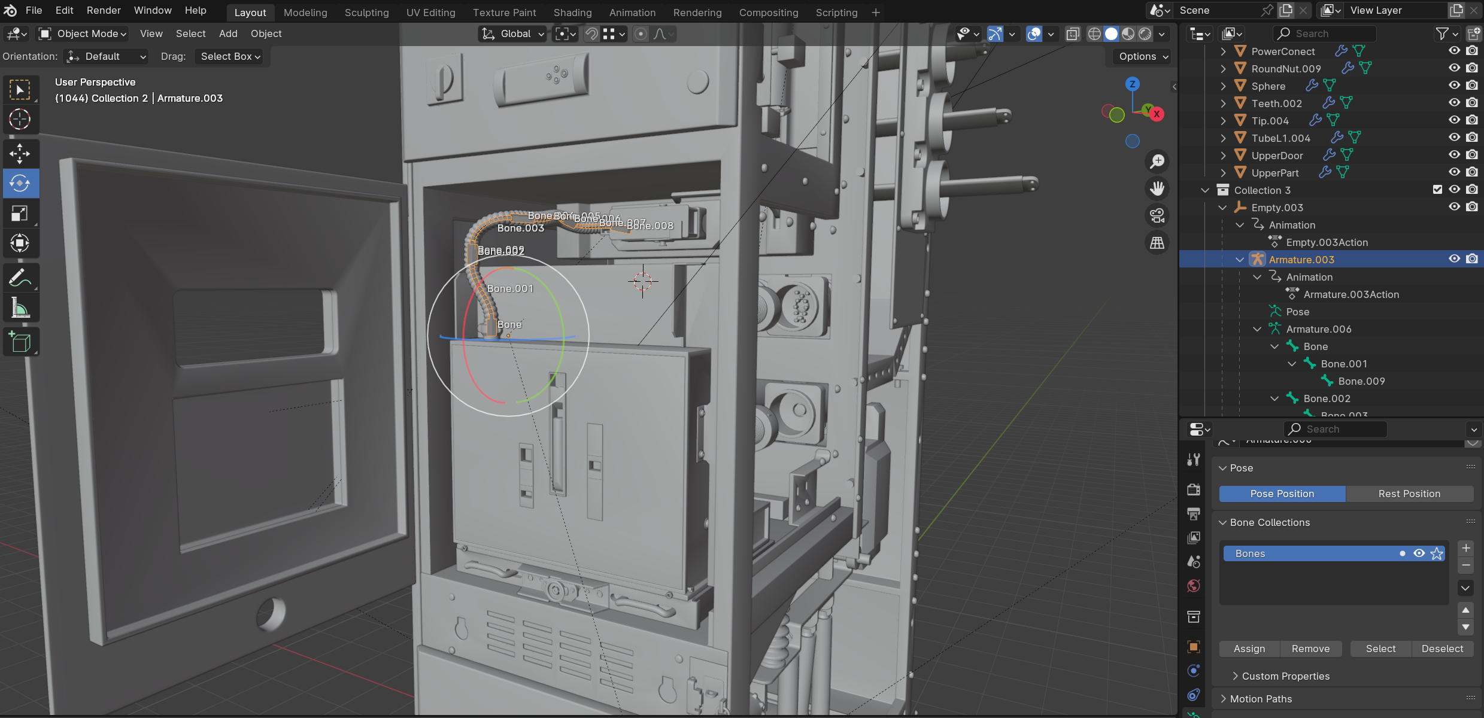Open the Add menu in viewport header
Screen dimensions: 1484x718
pos(228,34)
